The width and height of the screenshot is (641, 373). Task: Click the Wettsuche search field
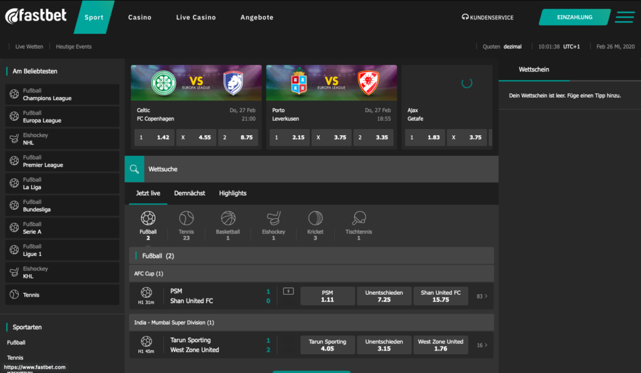coord(321,169)
